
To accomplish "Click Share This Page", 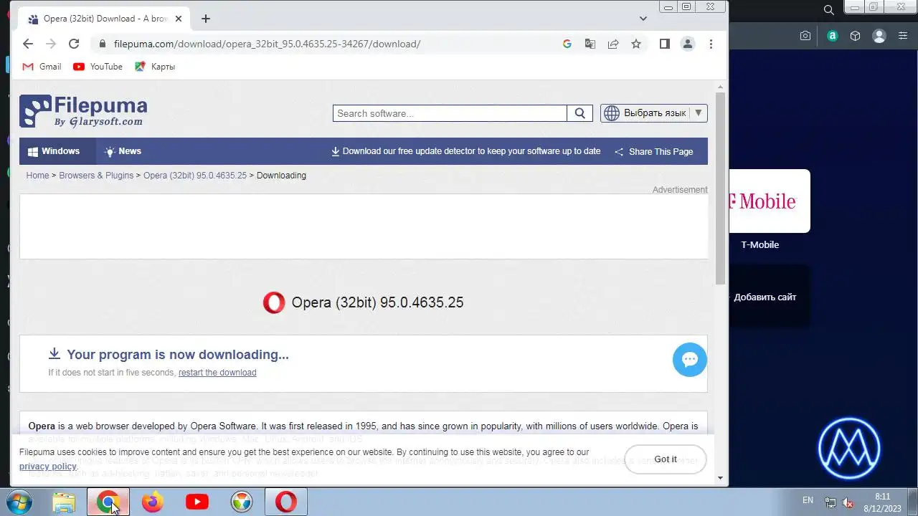I will 654,152.
